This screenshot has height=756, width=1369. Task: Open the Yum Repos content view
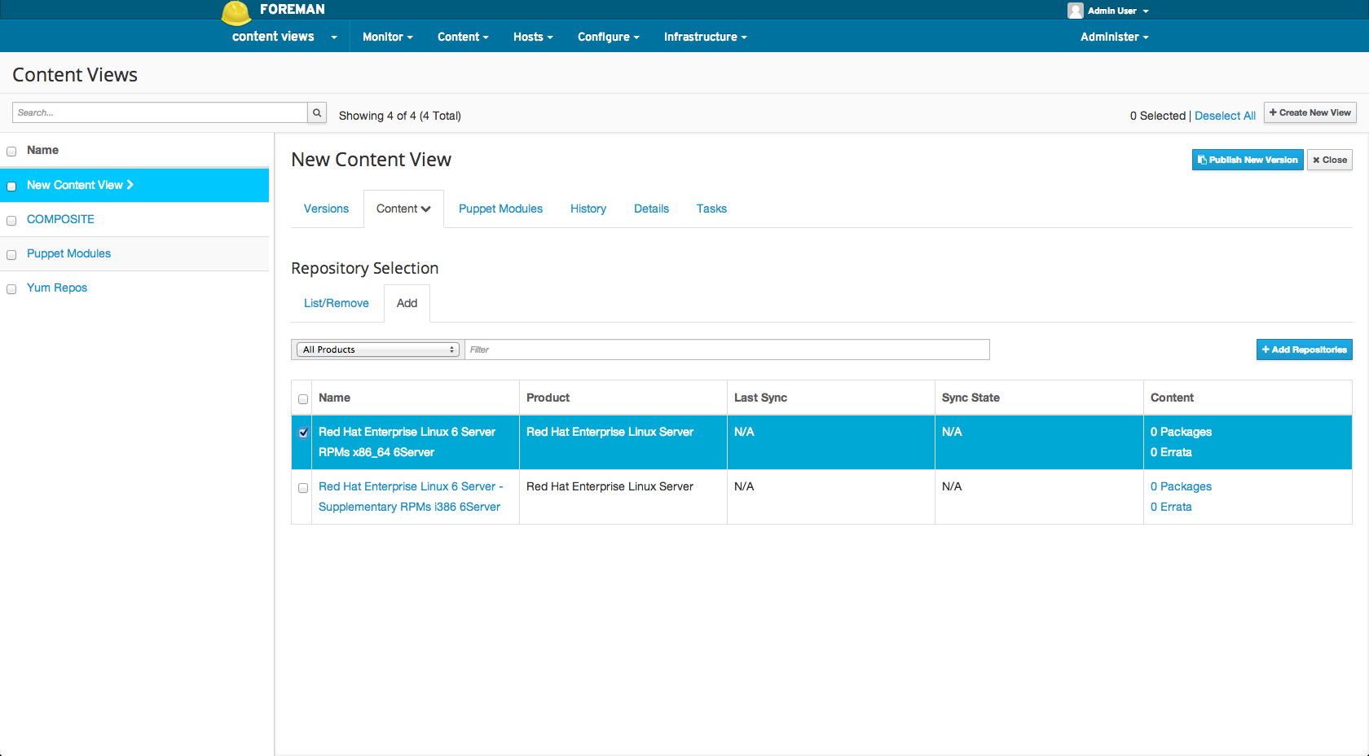tap(57, 288)
